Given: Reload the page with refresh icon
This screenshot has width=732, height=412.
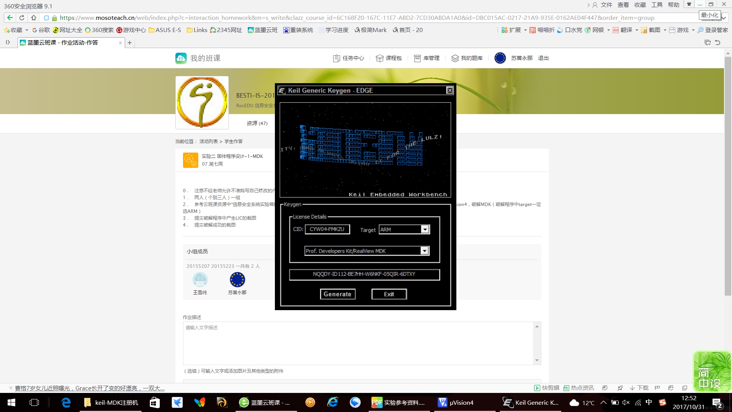Looking at the screenshot, I should pos(22,18).
